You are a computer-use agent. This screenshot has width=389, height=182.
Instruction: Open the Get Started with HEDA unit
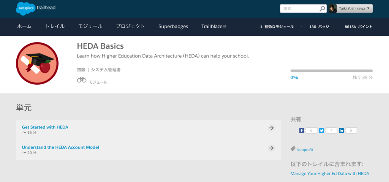(45, 127)
